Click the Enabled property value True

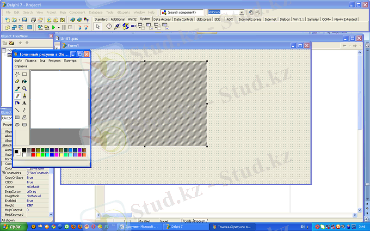(37, 201)
